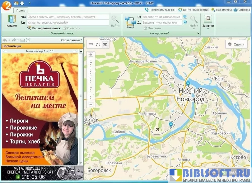The image size is (252, 183).
Task: Click the Центр обновлений update icon
Action: click(180, 10)
